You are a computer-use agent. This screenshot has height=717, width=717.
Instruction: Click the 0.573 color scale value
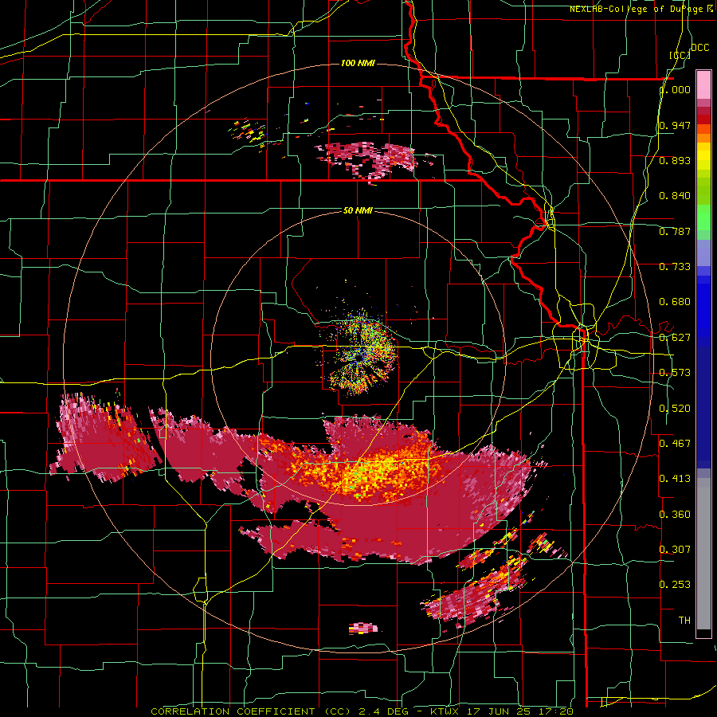tap(675, 373)
